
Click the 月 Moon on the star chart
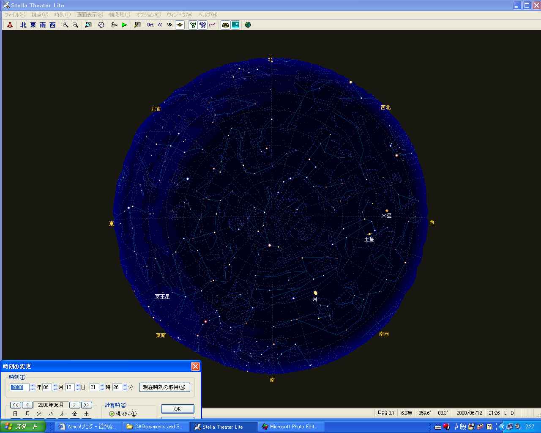pos(315,293)
